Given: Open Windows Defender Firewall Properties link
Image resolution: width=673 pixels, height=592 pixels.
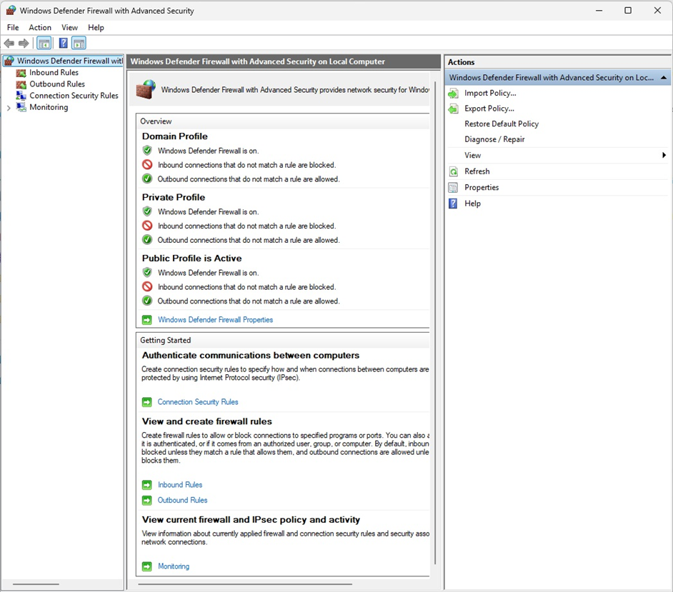Looking at the screenshot, I should coord(215,319).
